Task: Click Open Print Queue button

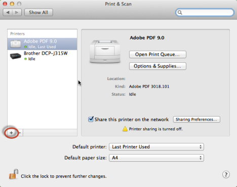Action: coord(157,54)
